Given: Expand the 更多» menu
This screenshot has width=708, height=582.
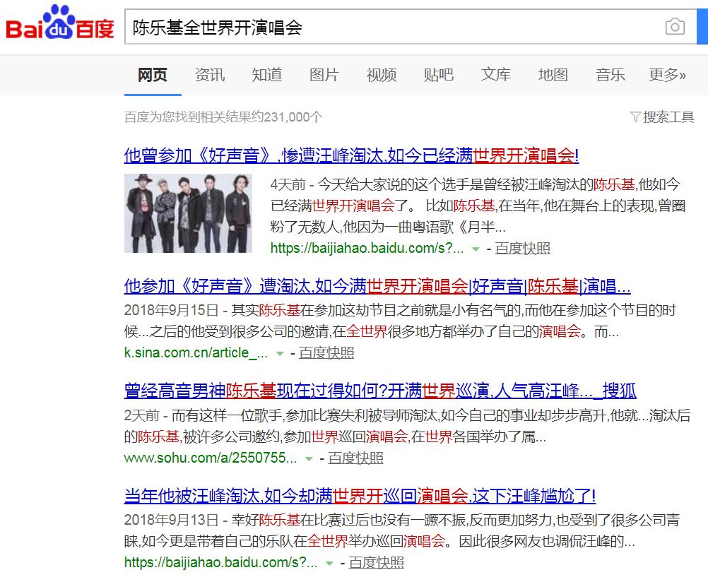Looking at the screenshot, I should point(666,74).
